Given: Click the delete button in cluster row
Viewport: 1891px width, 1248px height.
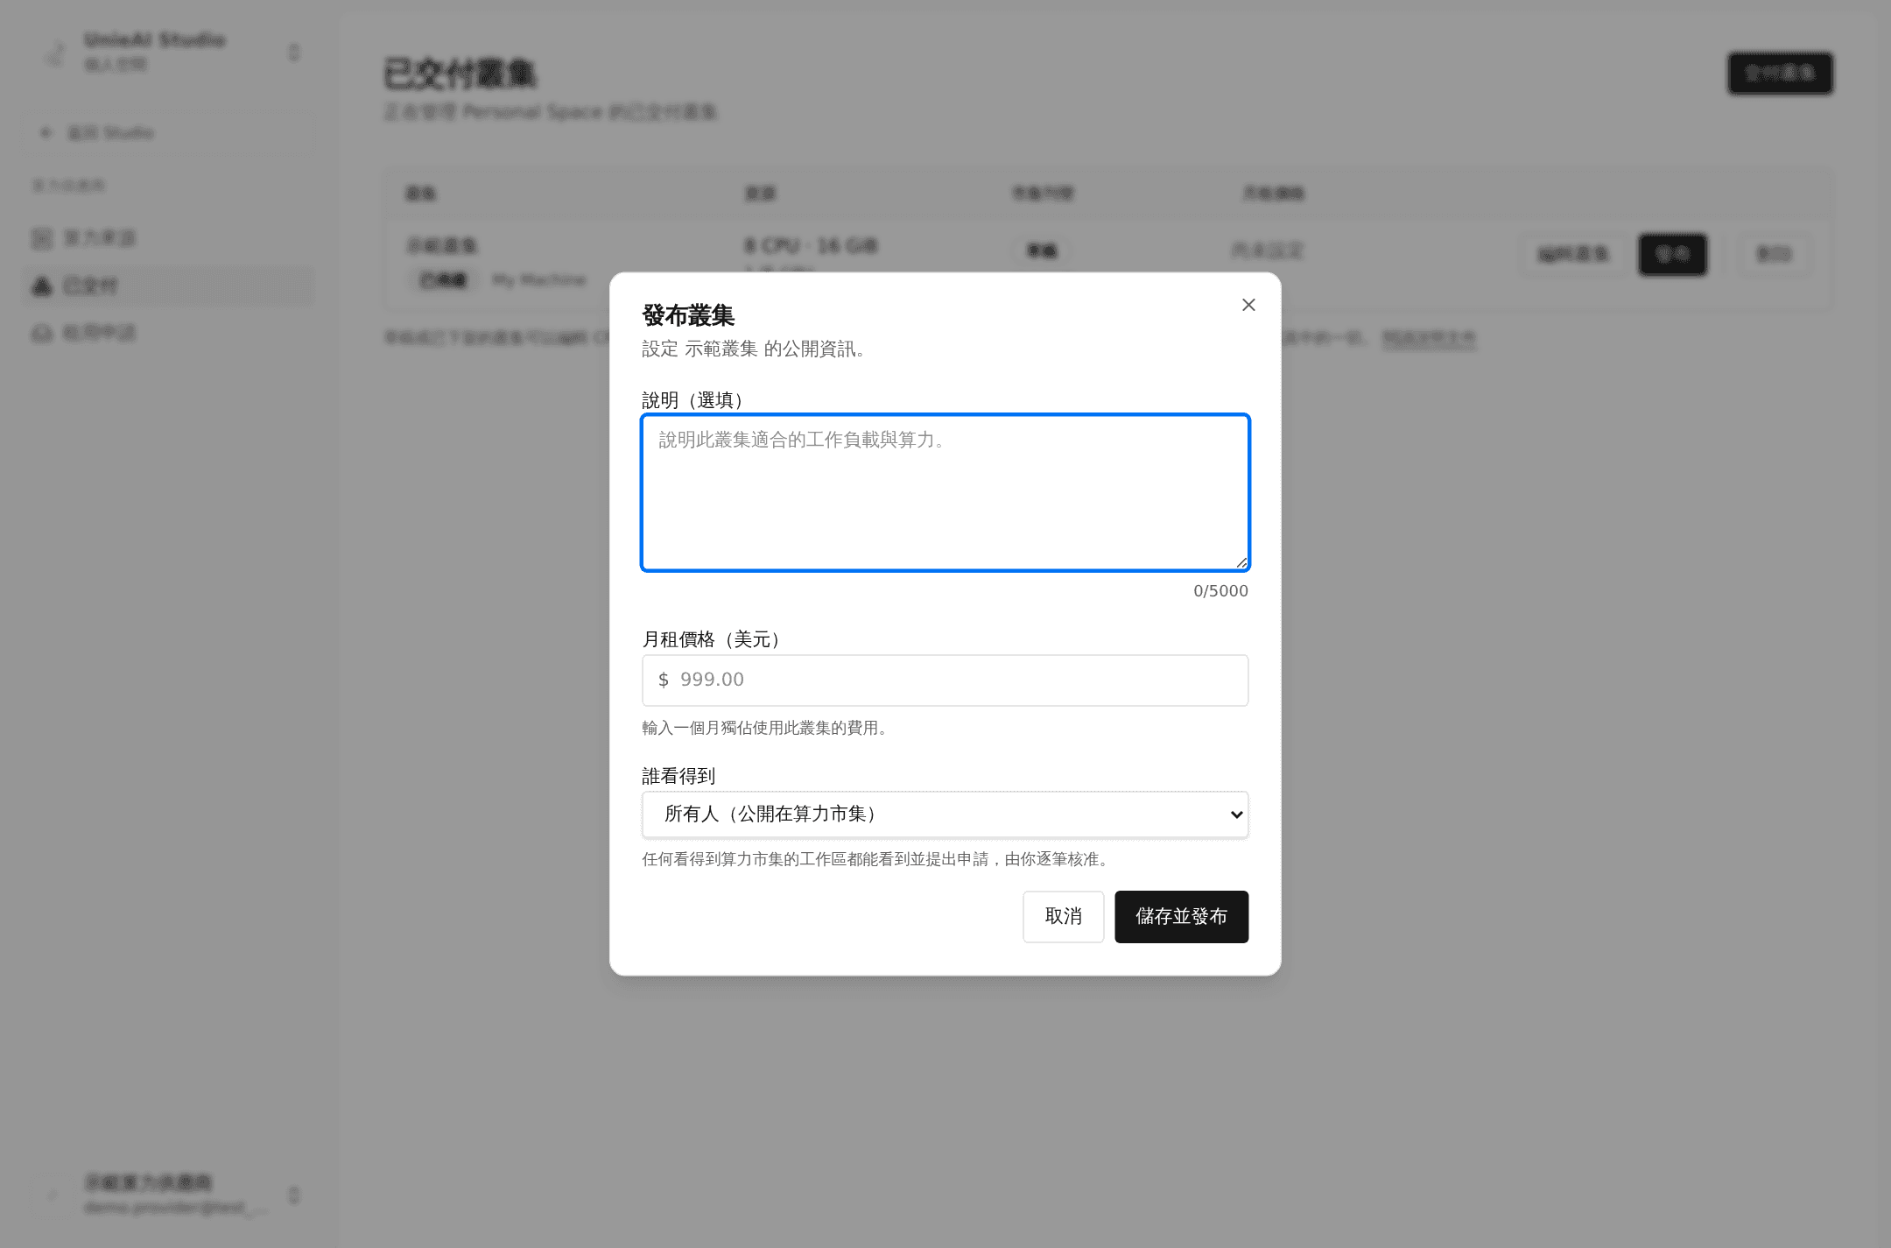Looking at the screenshot, I should click(1774, 255).
